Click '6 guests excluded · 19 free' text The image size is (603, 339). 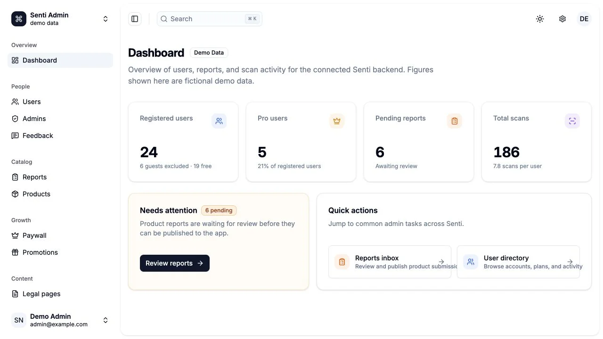point(176,166)
